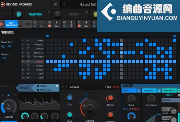The width and height of the screenshot is (180, 122).
Task: Click the envelope icon in Reverb 2 row
Action: (28, 45)
